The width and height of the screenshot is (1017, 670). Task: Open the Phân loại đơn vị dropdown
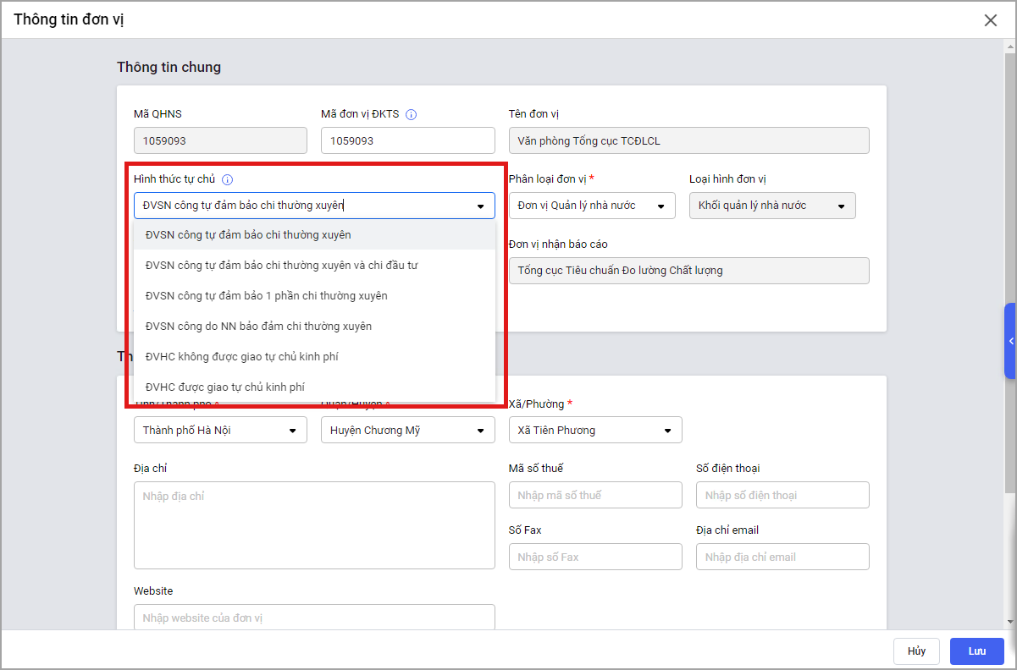coord(592,206)
